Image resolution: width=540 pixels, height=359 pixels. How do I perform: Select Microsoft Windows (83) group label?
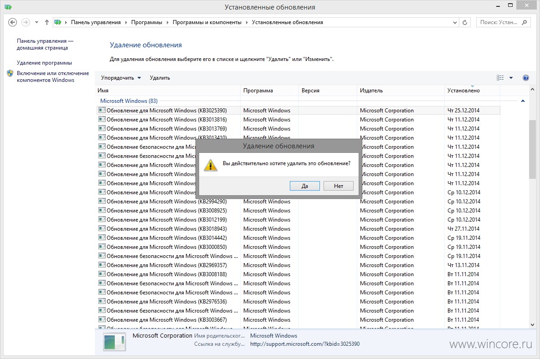[x=129, y=101]
